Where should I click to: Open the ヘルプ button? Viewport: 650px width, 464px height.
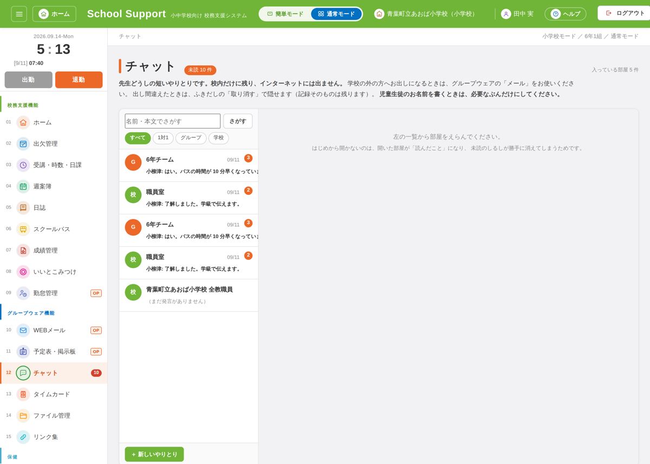[565, 14]
